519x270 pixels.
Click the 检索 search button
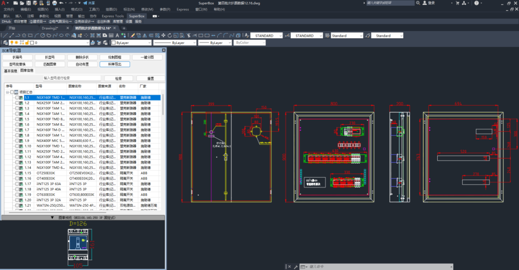pyautogui.click(x=119, y=78)
